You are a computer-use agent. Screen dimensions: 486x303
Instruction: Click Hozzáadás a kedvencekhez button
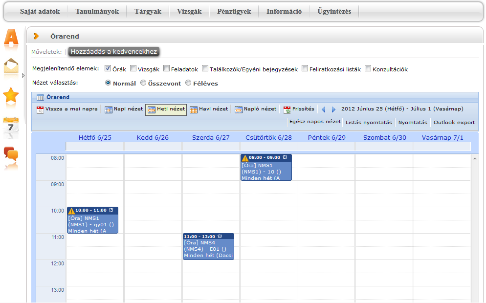[114, 52]
